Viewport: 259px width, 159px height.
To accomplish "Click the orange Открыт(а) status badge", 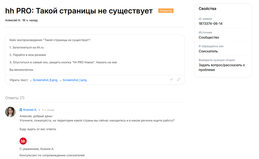I will point(166,11).
